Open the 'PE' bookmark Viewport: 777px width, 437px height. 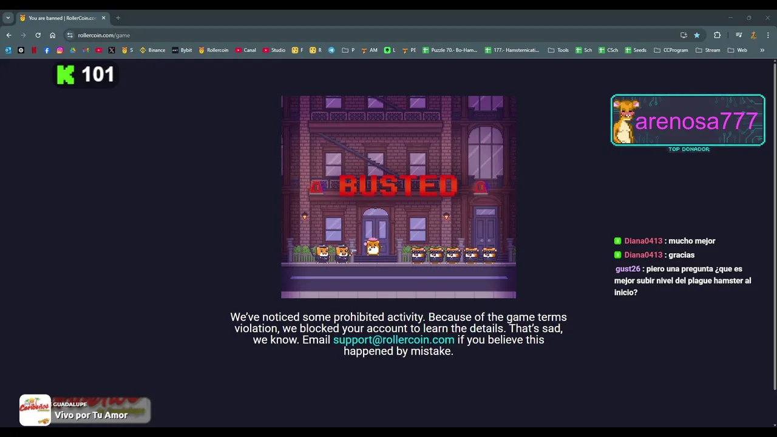409,50
